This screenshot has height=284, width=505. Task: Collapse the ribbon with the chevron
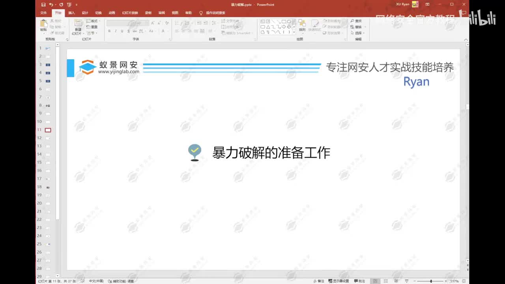tap(466, 39)
